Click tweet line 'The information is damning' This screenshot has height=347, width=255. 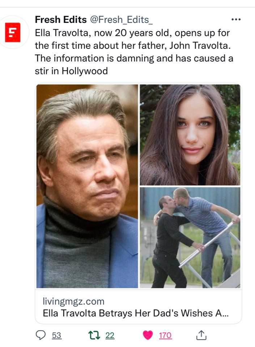pos(134,59)
